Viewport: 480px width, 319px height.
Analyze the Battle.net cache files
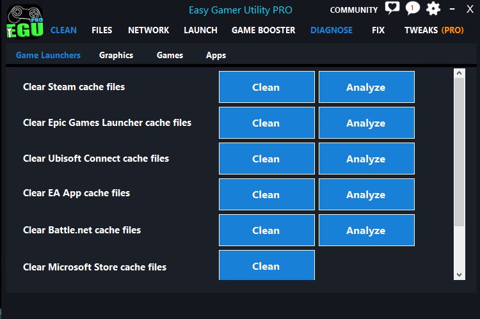pyautogui.click(x=366, y=230)
